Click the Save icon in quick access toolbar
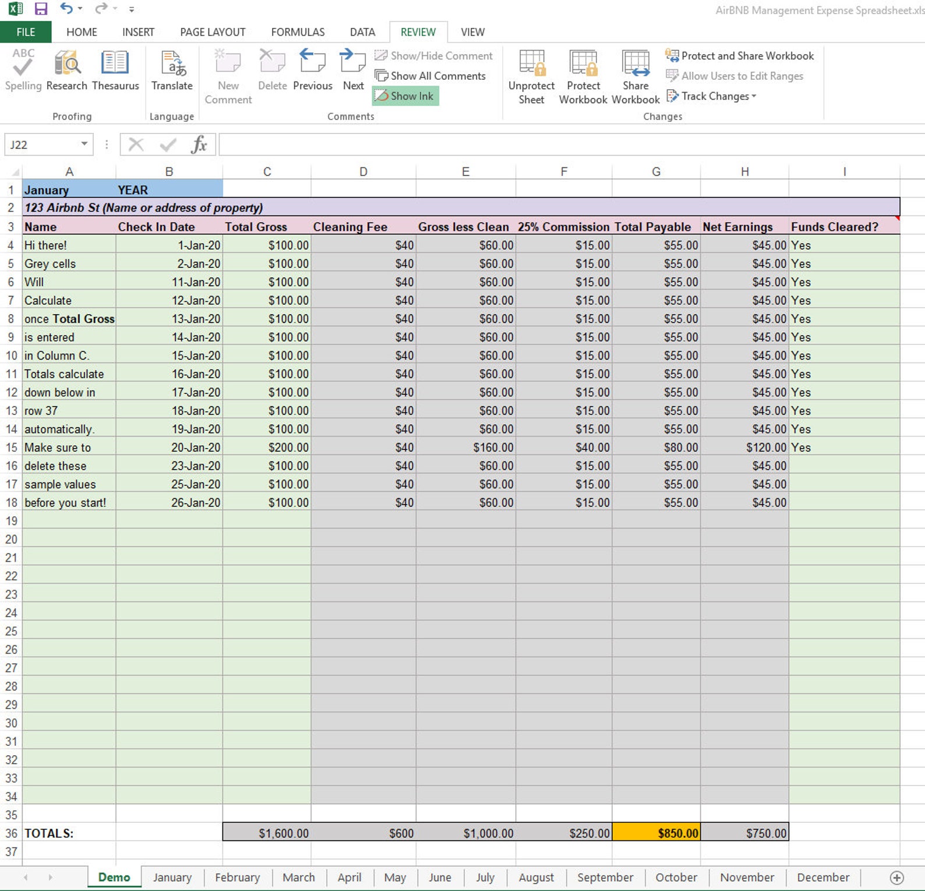Screen dimensions: 925x891 (x=41, y=9)
